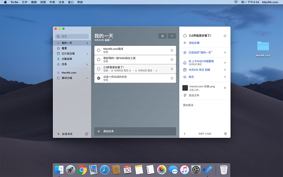
Task: Open Safari from the Dock
Action: (105, 170)
